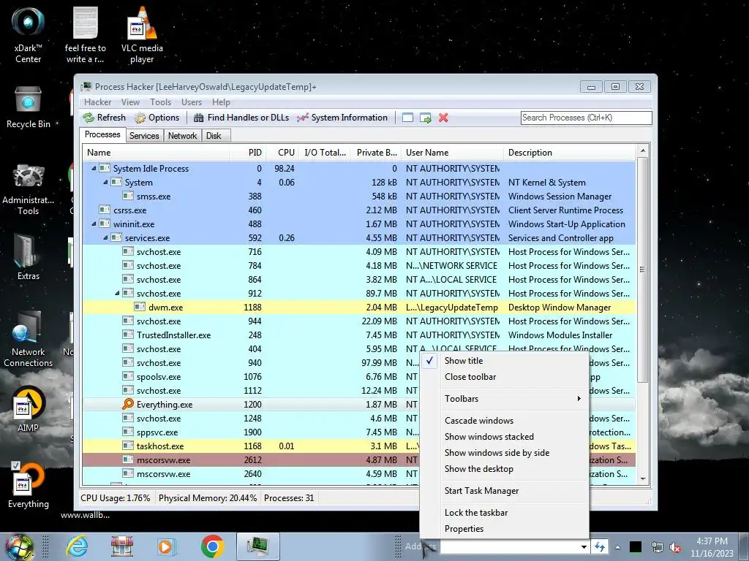Open the media player taskbar icon
This screenshot has height=561, width=749.
tap(167, 546)
